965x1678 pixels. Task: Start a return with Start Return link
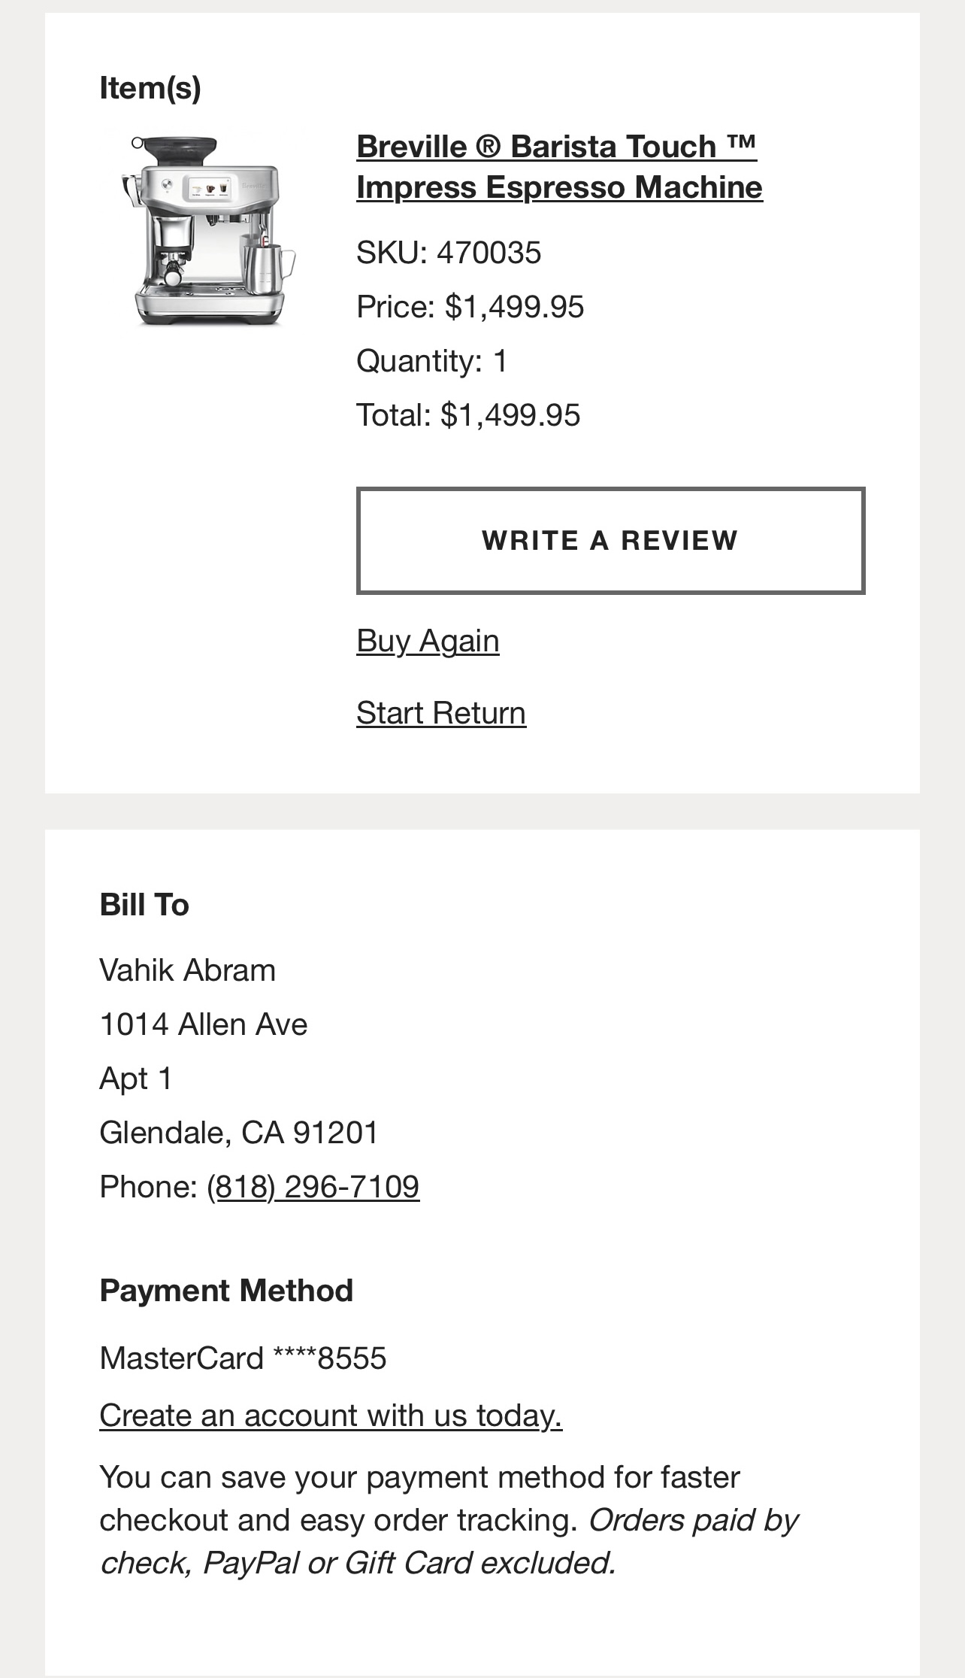pyautogui.click(x=441, y=713)
